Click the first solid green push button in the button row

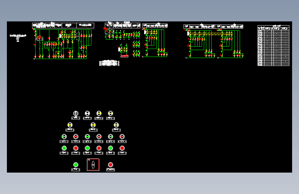tap(64, 148)
